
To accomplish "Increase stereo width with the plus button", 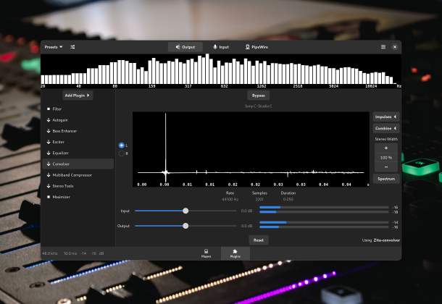I will click(x=386, y=148).
